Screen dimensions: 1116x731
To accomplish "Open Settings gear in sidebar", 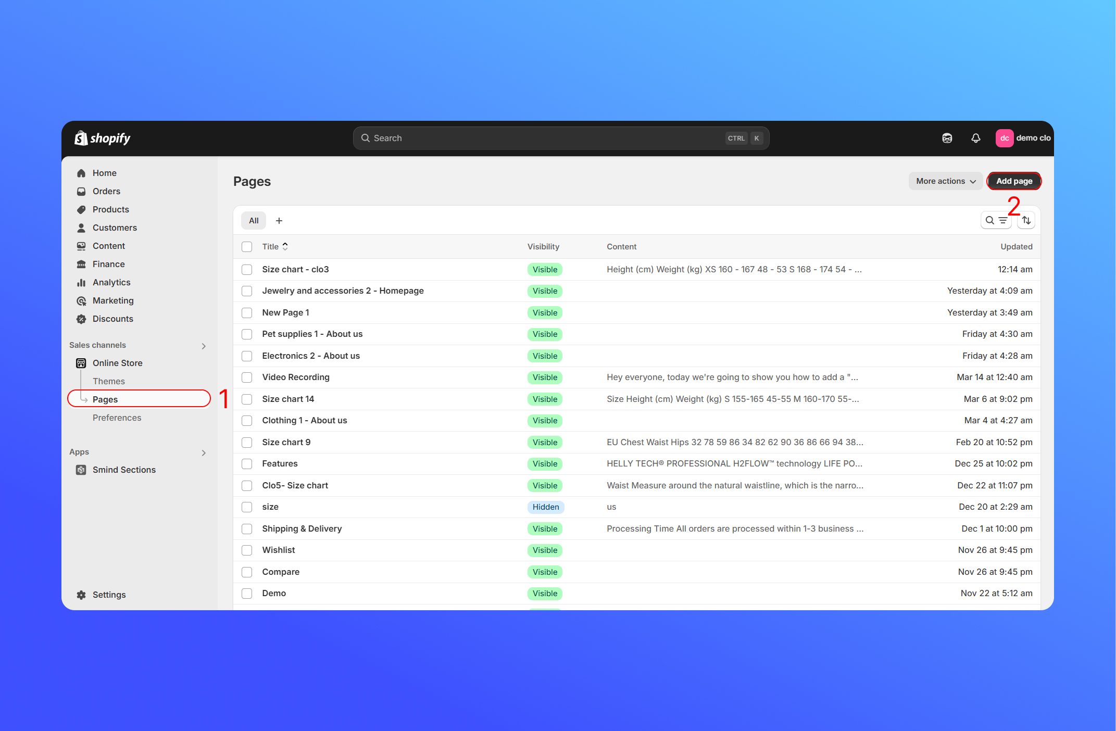I will (108, 595).
